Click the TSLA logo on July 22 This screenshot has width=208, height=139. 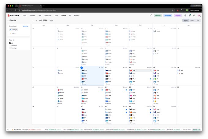click(x=107, y=90)
